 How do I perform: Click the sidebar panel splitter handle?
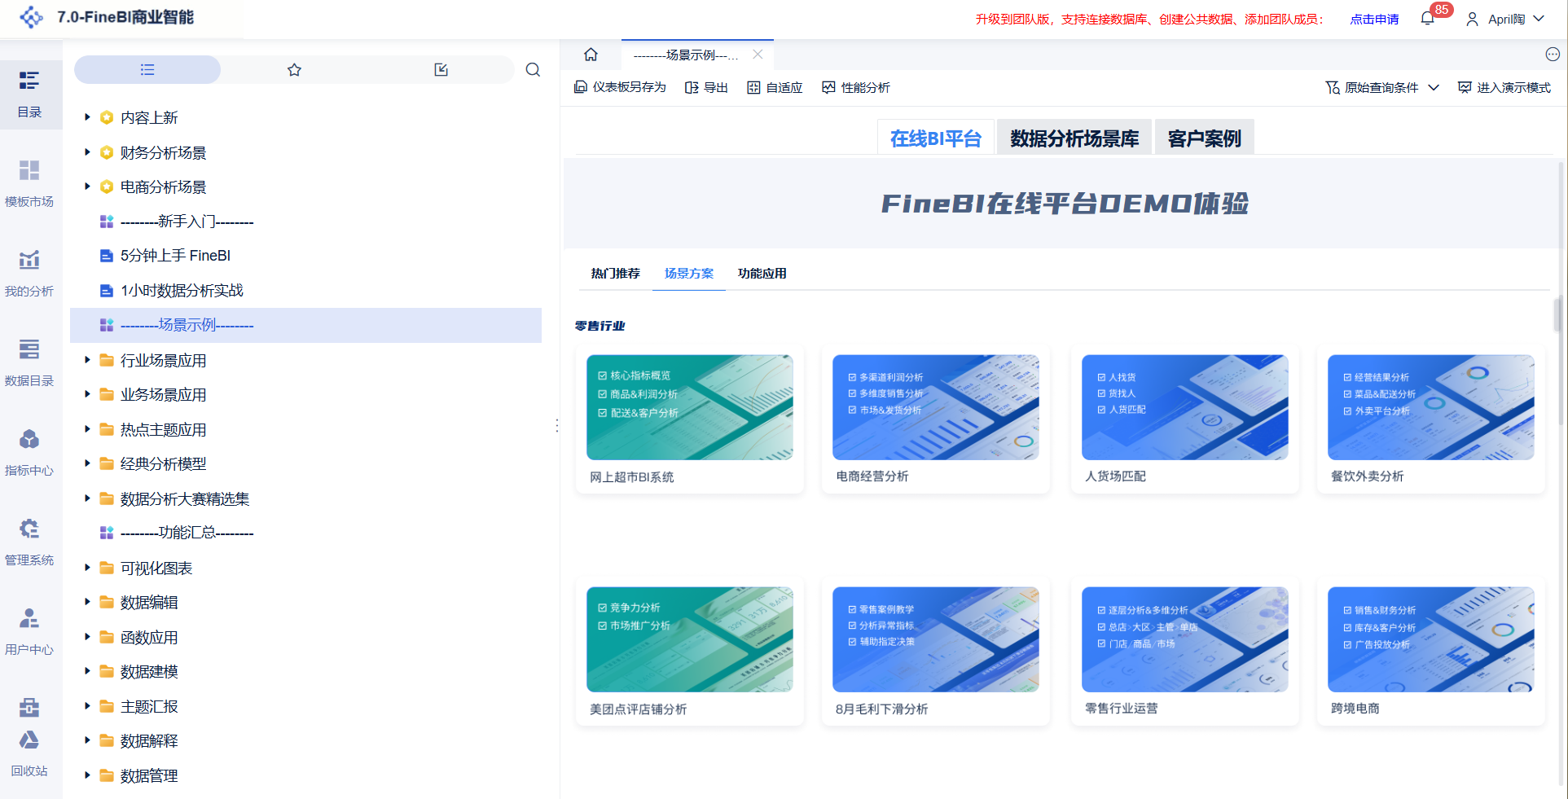tap(557, 425)
